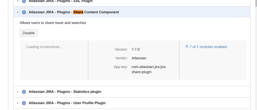The image size is (257, 110).
Task: Expand the SAL Plugin row chevron
Action: tap(18, 1)
